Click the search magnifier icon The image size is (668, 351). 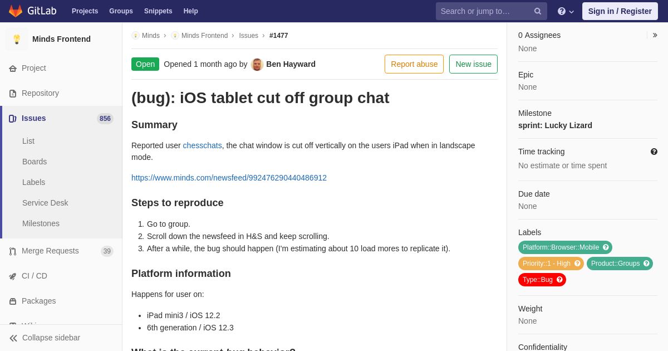click(538, 11)
